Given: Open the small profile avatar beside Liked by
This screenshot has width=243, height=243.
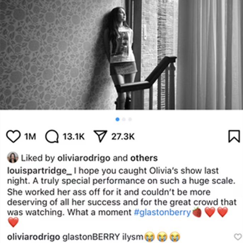Looking at the screenshot, I should point(12,157).
